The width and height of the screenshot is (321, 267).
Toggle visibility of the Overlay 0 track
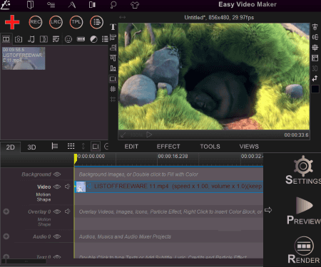click(x=57, y=211)
